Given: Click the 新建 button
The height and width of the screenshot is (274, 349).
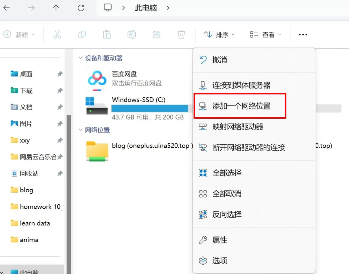Looking at the screenshot, I should (x=19, y=35).
